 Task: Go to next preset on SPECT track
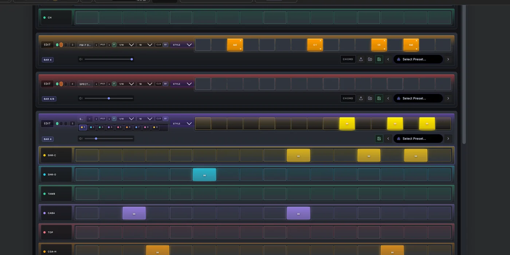pos(448,98)
